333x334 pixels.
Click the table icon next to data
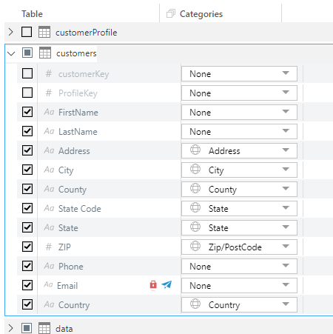point(44,328)
